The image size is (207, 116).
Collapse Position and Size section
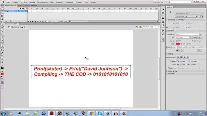pyautogui.click(x=167, y=20)
